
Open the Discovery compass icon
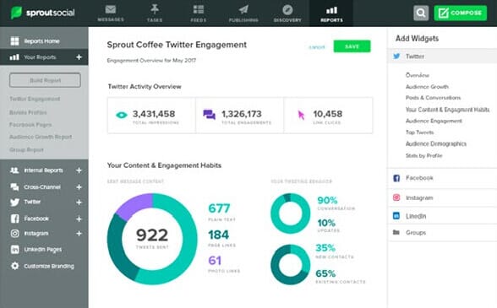(287, 10)
